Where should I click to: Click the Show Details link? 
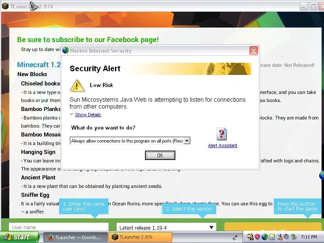88,115
